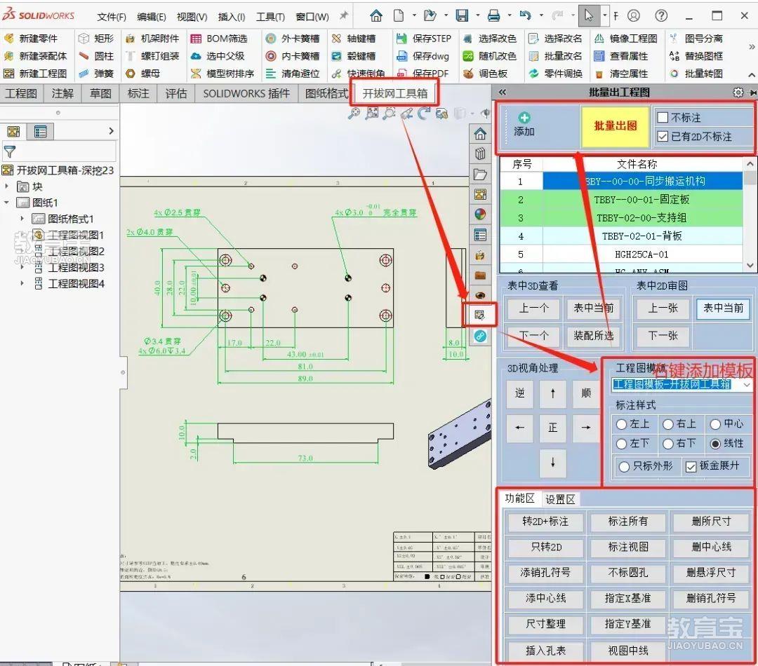Click the Save floppy disk icon
This screenshot has height=666, width=758.
[462, 16]
